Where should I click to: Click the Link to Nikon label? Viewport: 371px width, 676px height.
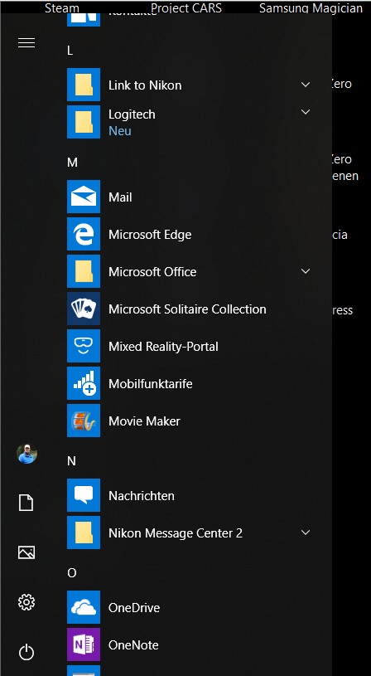point(145,85)
